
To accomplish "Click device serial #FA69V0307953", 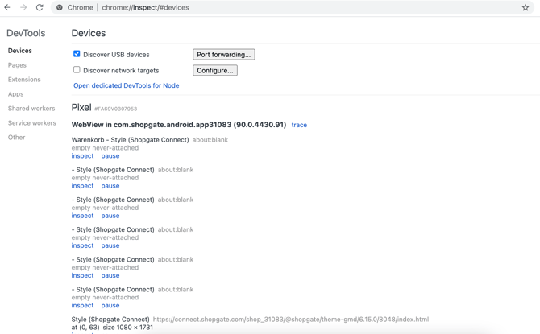I will (x=116, y=109).
